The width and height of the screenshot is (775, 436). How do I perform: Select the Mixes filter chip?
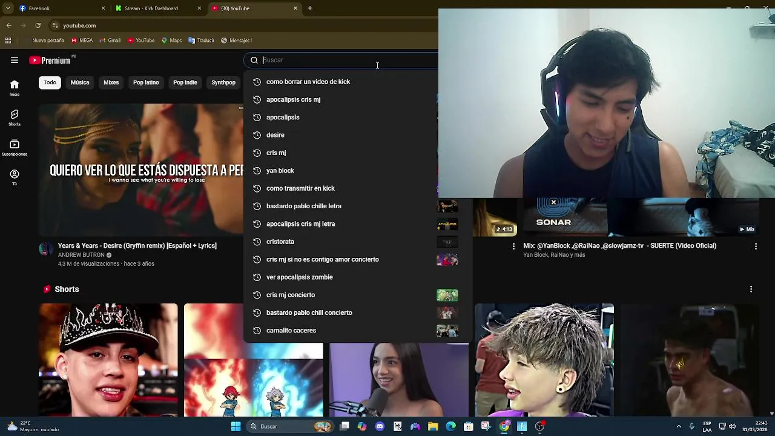point(111,82)
